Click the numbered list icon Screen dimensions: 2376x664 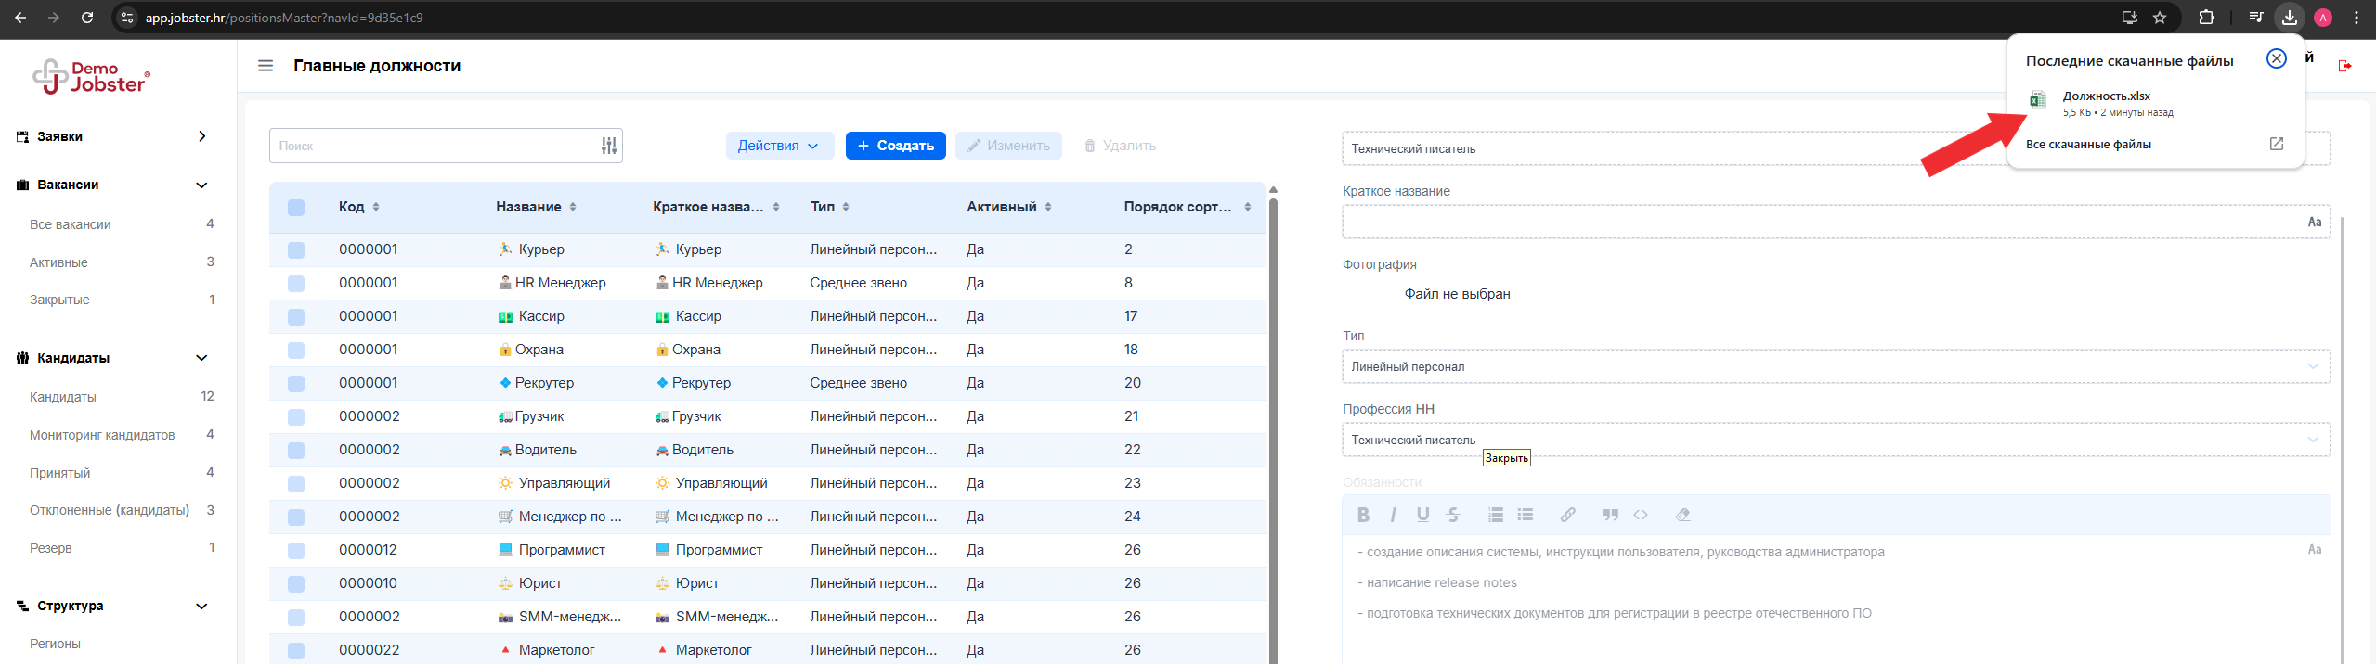[1495, 515]
